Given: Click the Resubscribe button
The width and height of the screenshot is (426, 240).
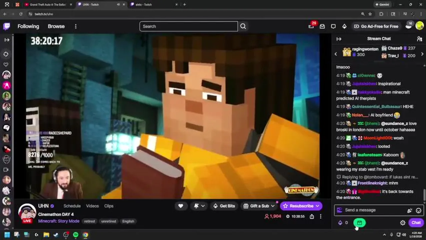Looking at the screenshot, I should coord(298,206).
